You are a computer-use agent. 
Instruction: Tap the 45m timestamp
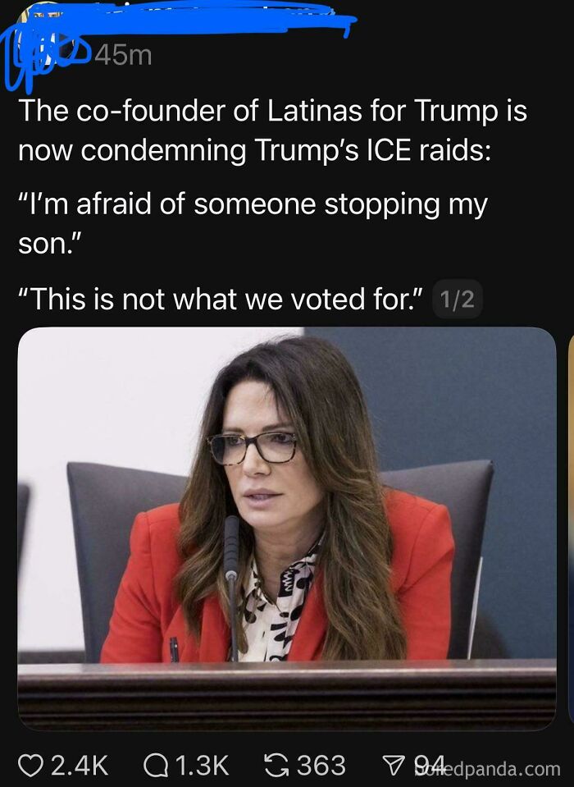(x=123, y=55)
